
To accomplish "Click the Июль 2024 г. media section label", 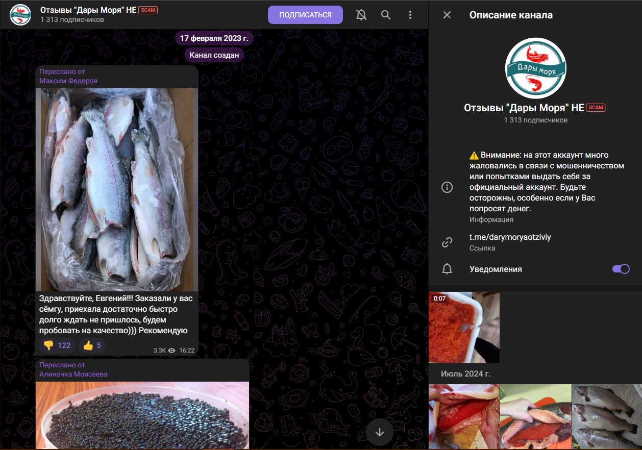I will click(465, 374).
